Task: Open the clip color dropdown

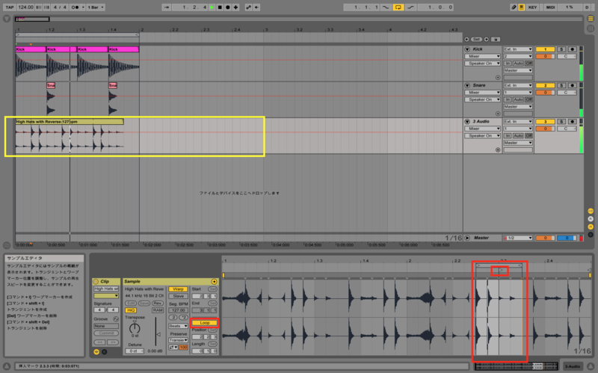Action: click(x=106, y=296)
